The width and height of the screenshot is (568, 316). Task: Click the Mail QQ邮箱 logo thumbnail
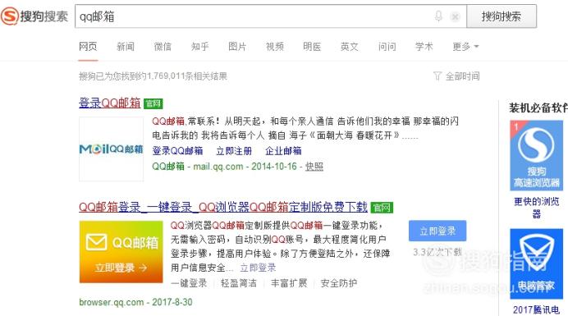[x=111, y=149]
